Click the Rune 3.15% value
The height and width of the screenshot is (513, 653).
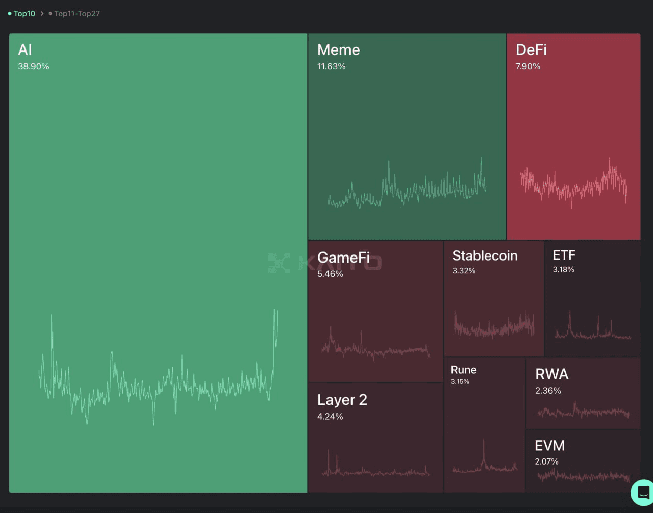460,381
